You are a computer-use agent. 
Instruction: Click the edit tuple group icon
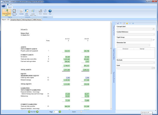point(154,40)
